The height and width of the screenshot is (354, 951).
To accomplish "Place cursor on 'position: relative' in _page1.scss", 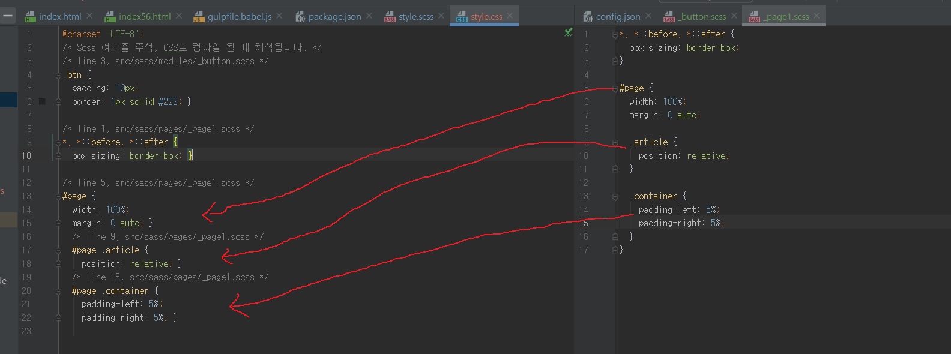I will coord(683,156).
